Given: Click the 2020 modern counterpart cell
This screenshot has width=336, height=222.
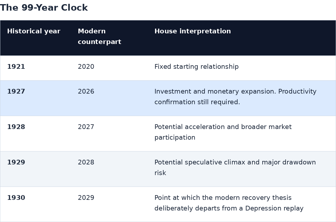Looking at the screenshot, I should [86, 66].
